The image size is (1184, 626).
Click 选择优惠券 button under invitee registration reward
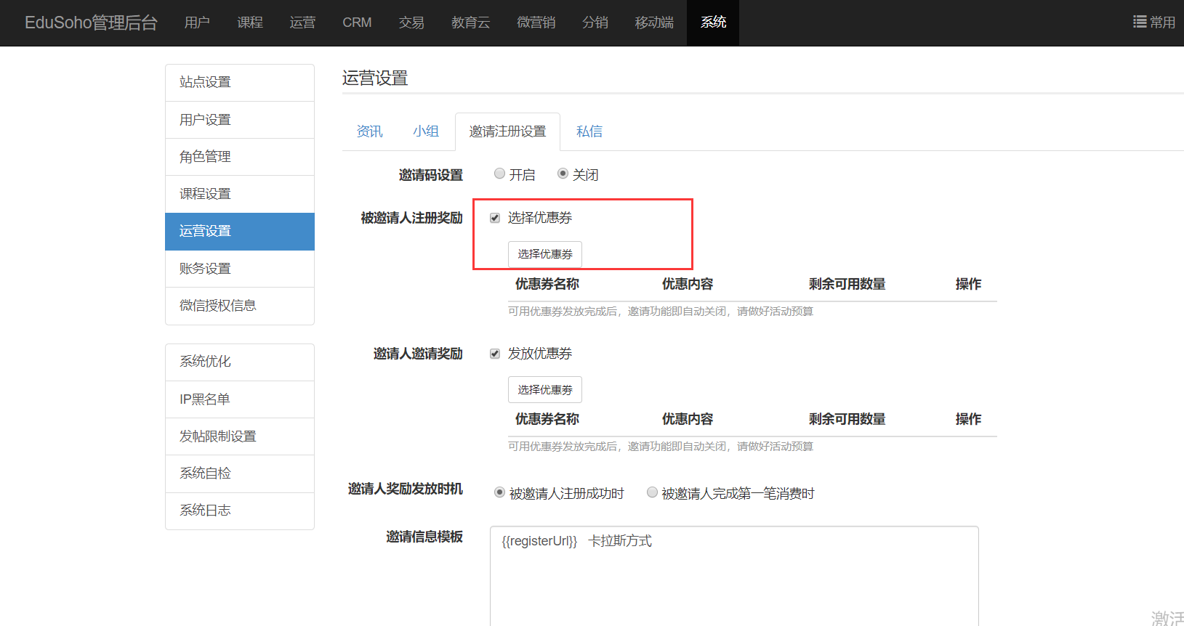tap(544, 254)
